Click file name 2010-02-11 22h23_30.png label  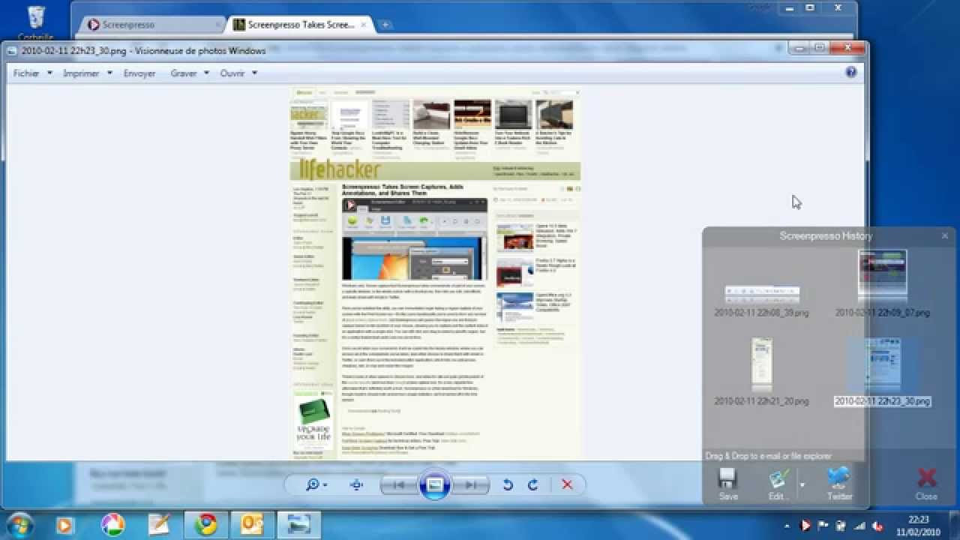883,401
